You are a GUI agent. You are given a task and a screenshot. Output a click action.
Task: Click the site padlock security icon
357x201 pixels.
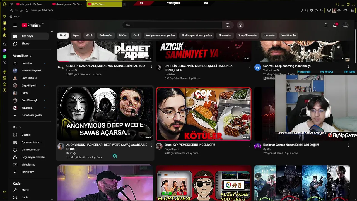27,10
